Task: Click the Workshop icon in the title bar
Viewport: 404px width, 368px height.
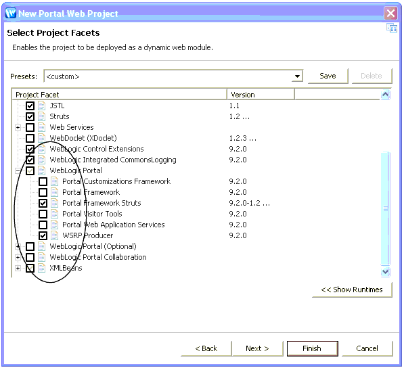Action: pos(11,13)
